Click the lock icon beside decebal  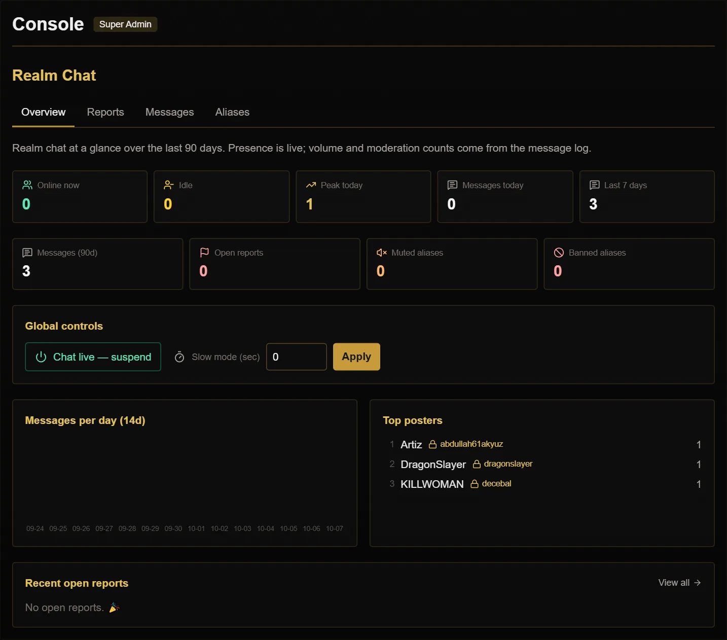coord(475,484)
